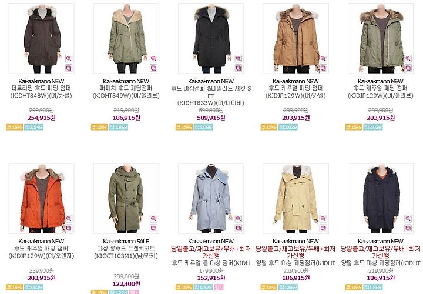Click new-window icon on camel casual padding jumper
Image resolution: width=423 pixels, height=294 pixels.
pos(323,68)
